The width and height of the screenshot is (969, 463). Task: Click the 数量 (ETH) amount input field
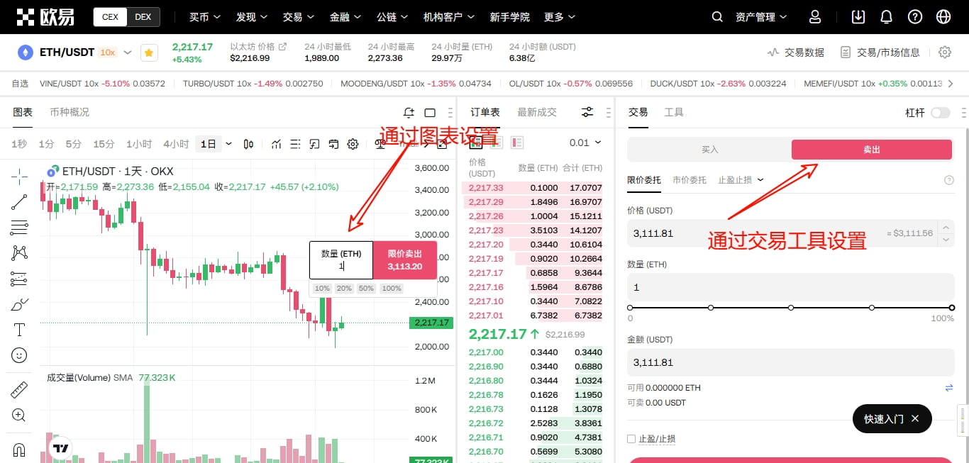pyautogui.click(x=787, y=287)
